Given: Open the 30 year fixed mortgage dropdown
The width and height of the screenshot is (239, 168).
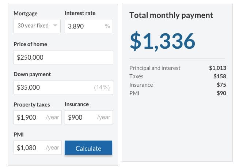Looking at the screenshot, I should click(37, 26).
